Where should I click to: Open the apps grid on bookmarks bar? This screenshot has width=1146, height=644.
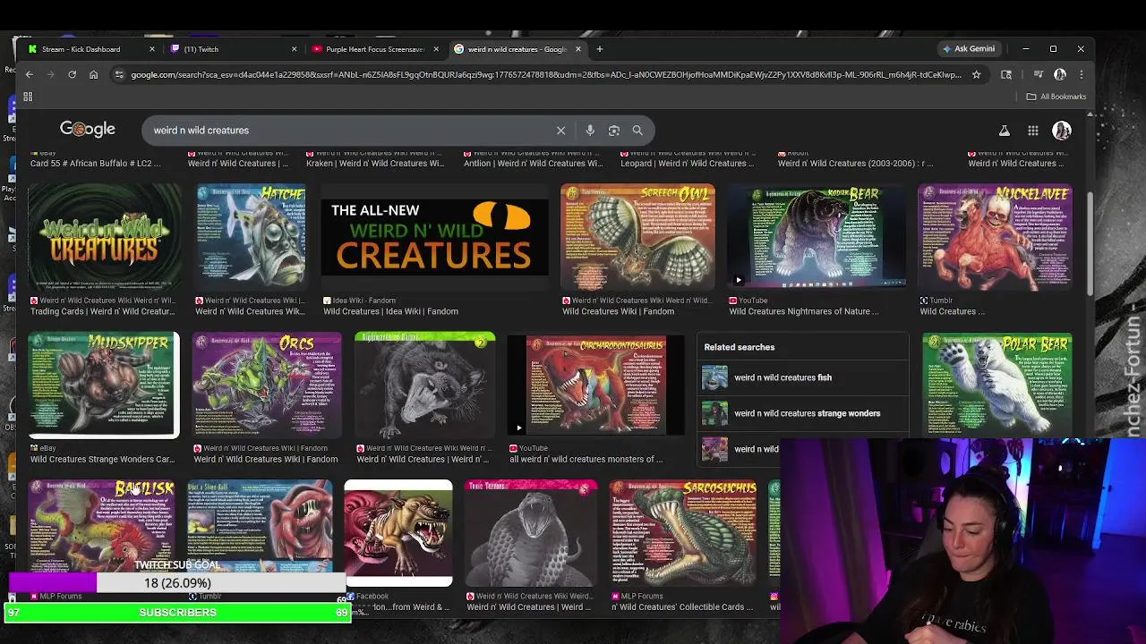[x=28, y=97]
